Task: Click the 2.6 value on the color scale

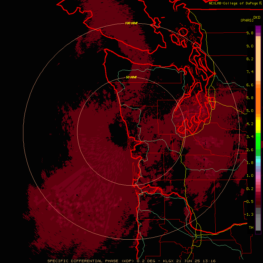Action: [x=250, y=150]
